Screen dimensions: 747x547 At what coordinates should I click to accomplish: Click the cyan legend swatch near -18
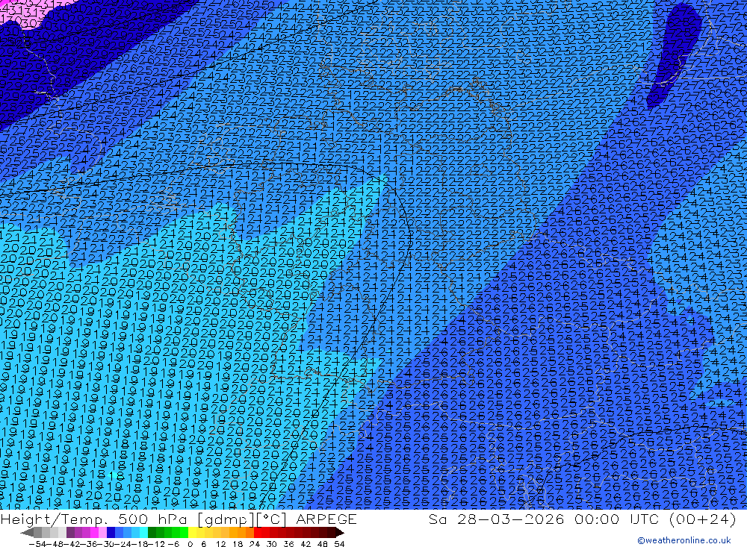tap(143, 532)
